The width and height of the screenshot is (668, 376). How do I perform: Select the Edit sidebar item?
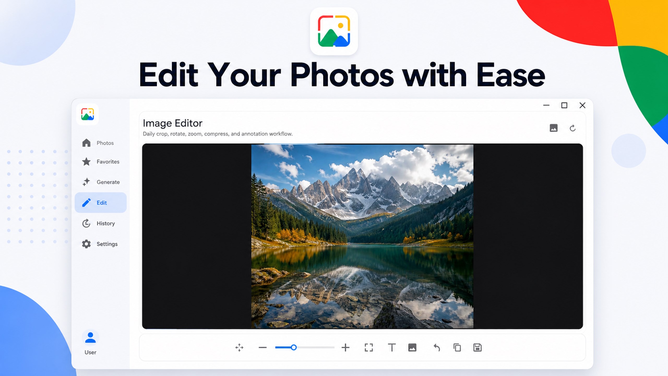coord(101,203)
